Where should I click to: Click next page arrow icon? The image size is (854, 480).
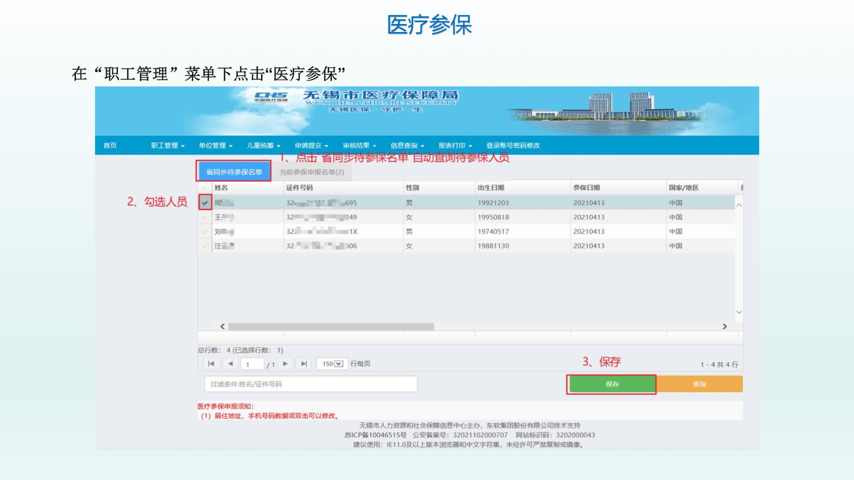click(x=285, y=364)
